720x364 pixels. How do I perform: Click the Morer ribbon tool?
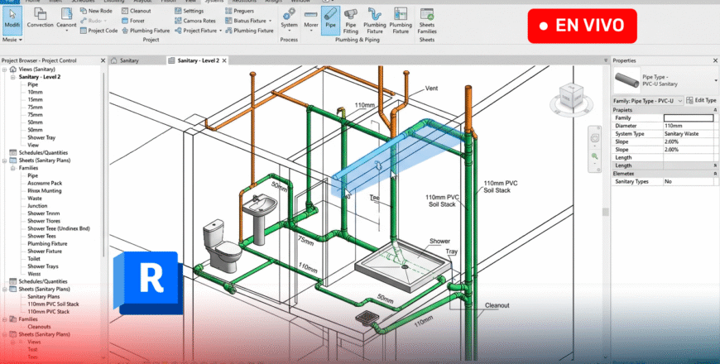[x=311, y=18]
